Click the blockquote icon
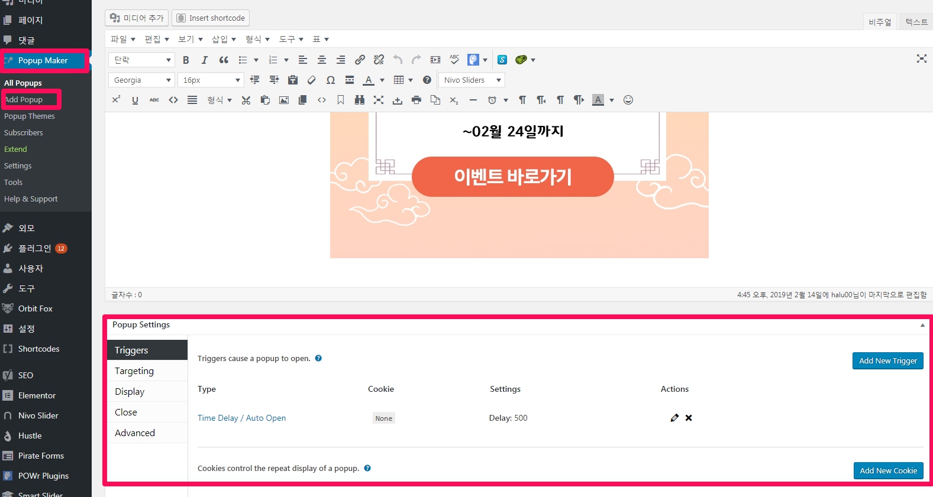 [224, 60]
